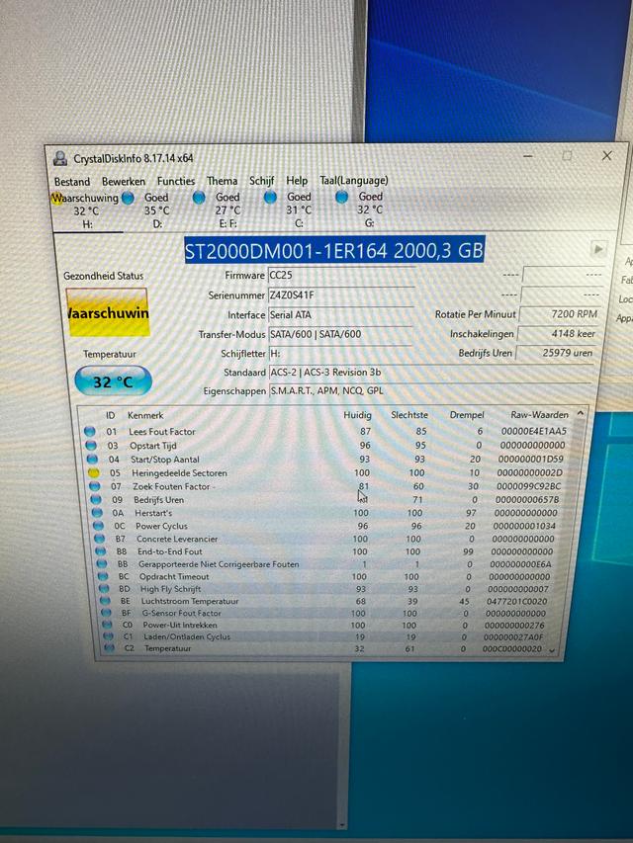The height and width of the screenshot is (843, 633).
Task: Open the Schijf menu
Action: (261, 181)
